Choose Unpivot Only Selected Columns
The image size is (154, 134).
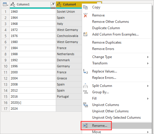click(116, 118)
